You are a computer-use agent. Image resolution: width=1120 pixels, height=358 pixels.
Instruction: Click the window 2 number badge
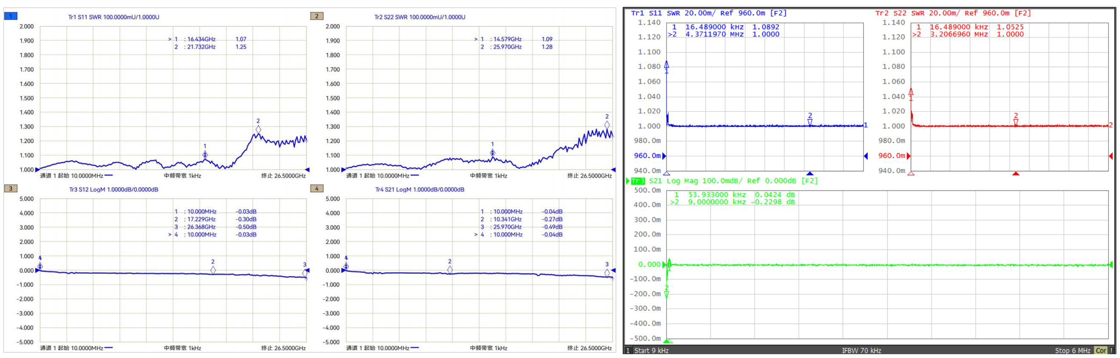316,17
